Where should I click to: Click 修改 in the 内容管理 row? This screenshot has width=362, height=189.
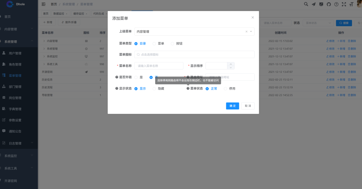tap(330, 41)
